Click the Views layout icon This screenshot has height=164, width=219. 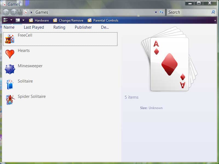point(5,20)
